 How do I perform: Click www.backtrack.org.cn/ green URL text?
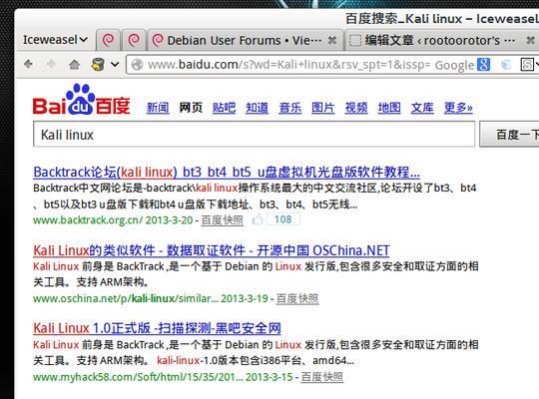[88, 219]
